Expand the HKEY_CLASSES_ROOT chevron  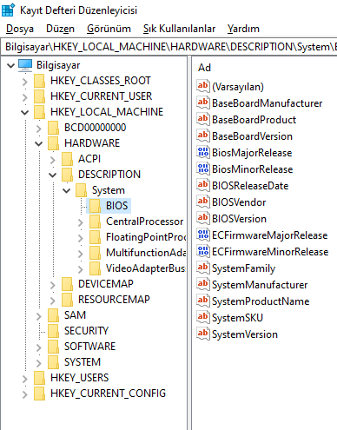25,82
